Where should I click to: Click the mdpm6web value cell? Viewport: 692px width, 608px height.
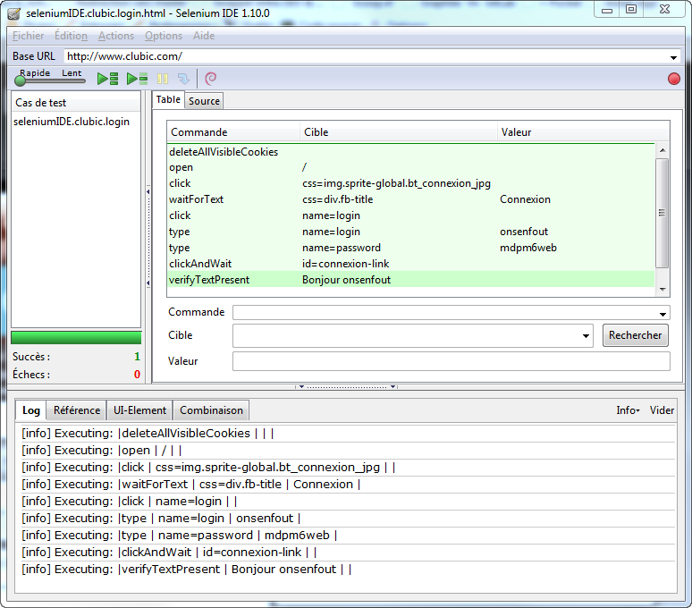(x=527, y=248)
